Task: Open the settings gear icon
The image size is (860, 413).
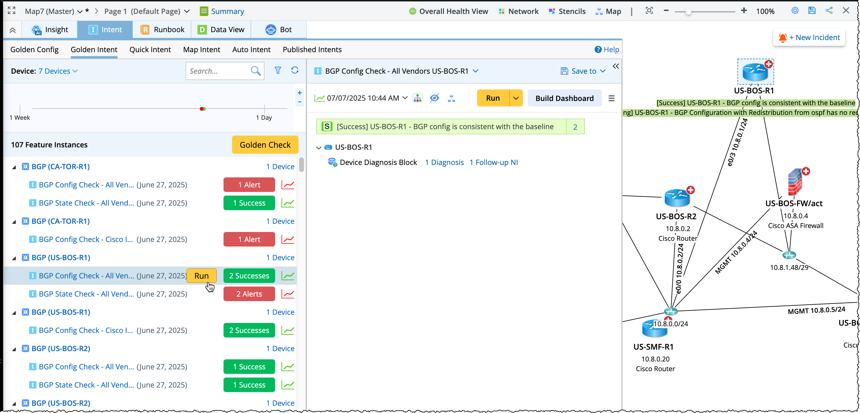Action: click(x=795, y=11)
